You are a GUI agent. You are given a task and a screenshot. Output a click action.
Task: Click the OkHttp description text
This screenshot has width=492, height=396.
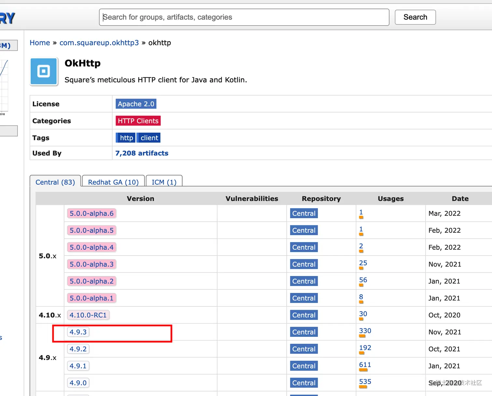pos(156,80)
